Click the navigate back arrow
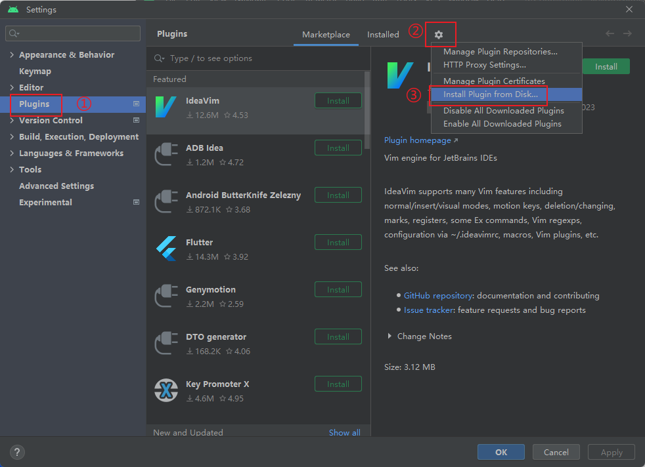The width and height of the screenshot is (645, 467). [610, 33]
